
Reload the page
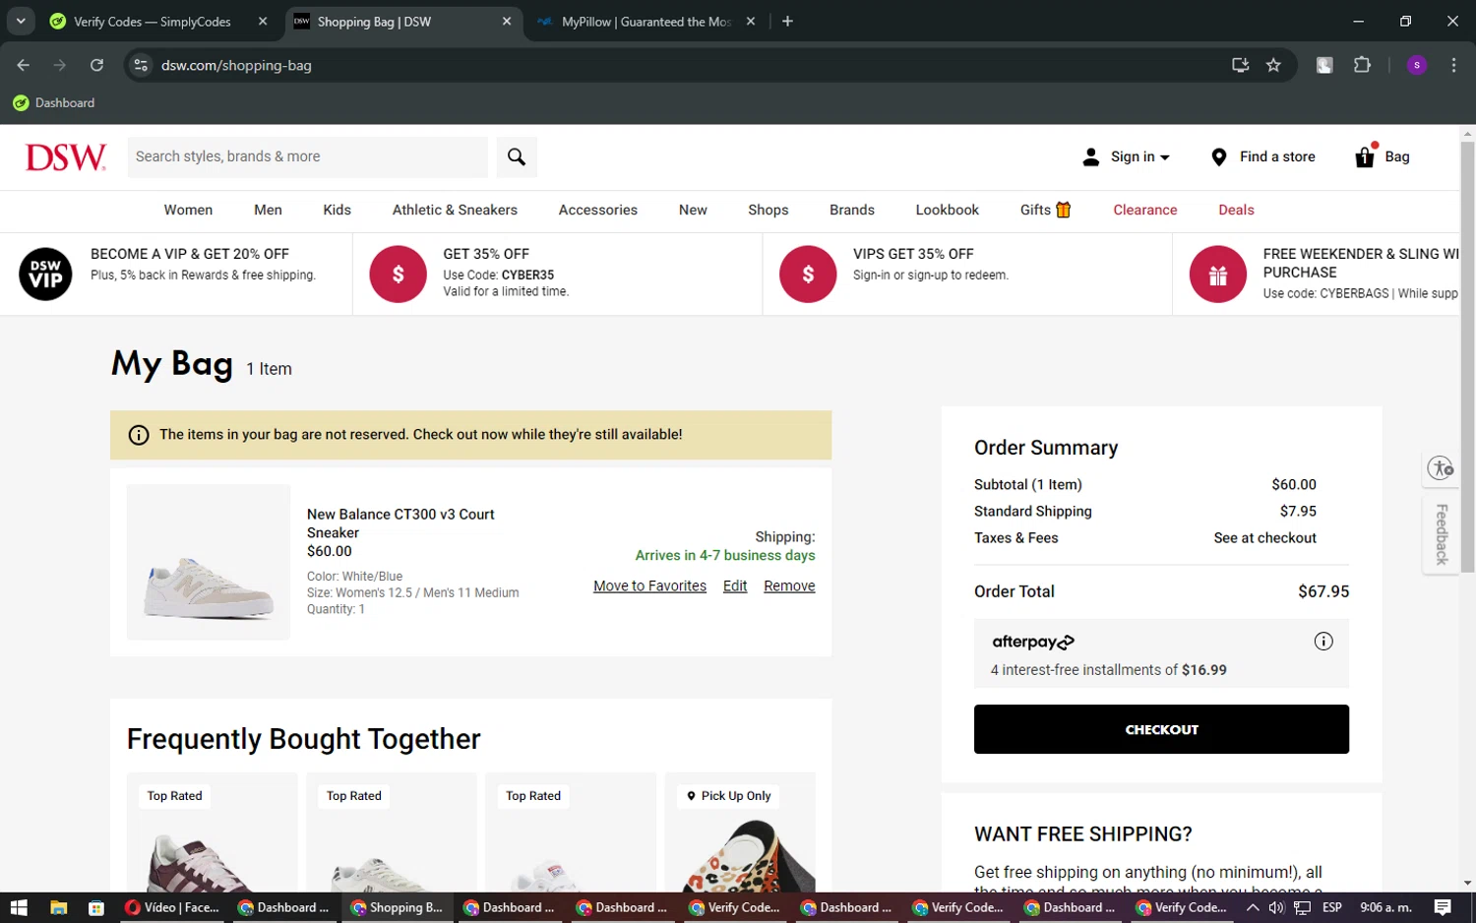96,65
